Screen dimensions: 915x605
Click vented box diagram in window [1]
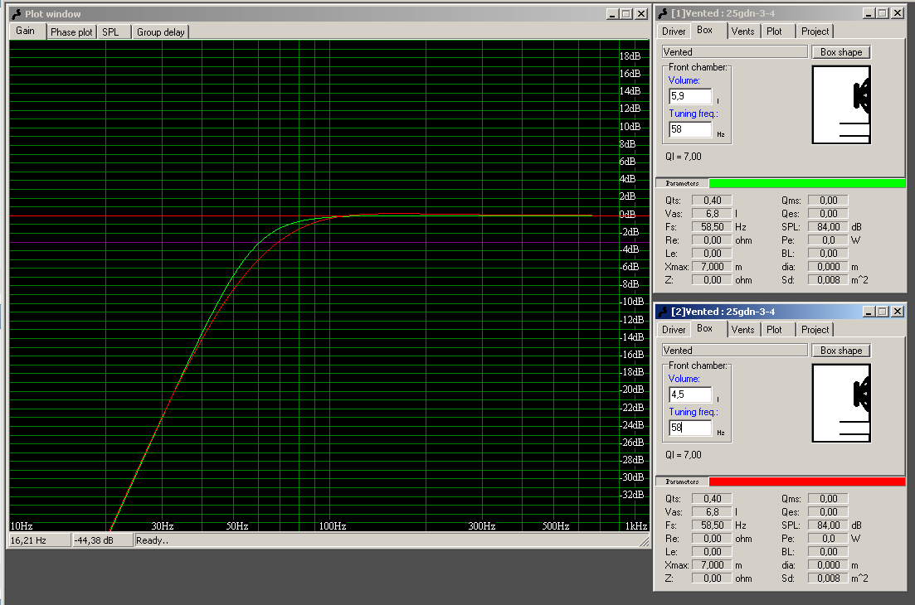pos(841,105)
